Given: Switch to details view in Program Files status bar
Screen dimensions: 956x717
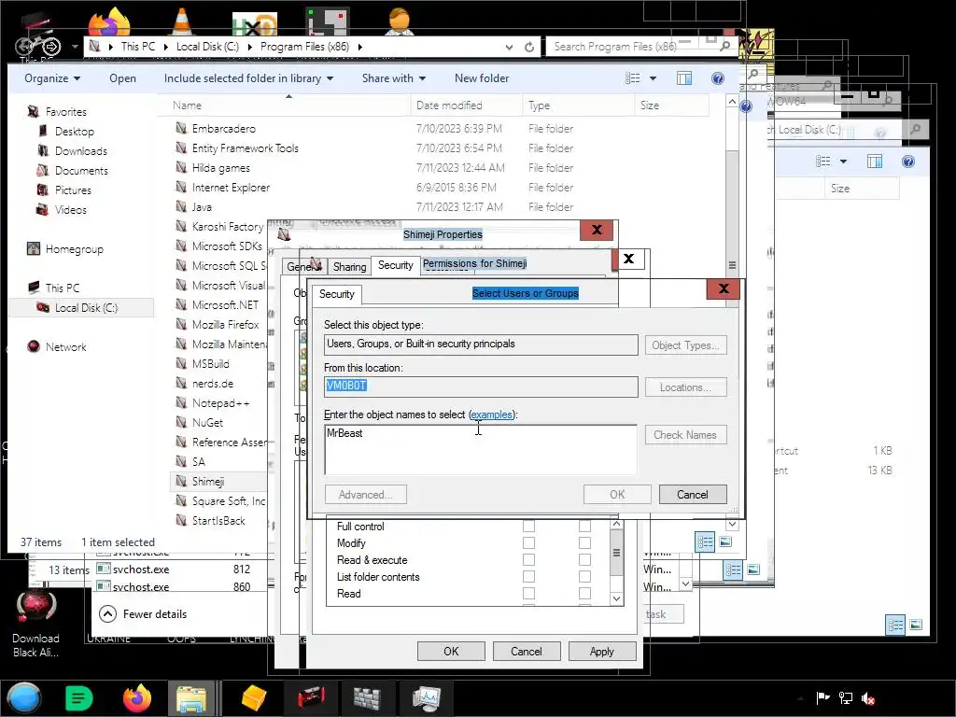Looking at the screenshot, I should pos(706,542).
